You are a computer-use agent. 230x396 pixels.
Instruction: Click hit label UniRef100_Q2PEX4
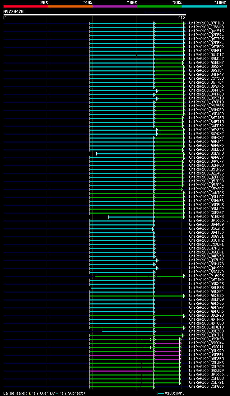[206, 43]
